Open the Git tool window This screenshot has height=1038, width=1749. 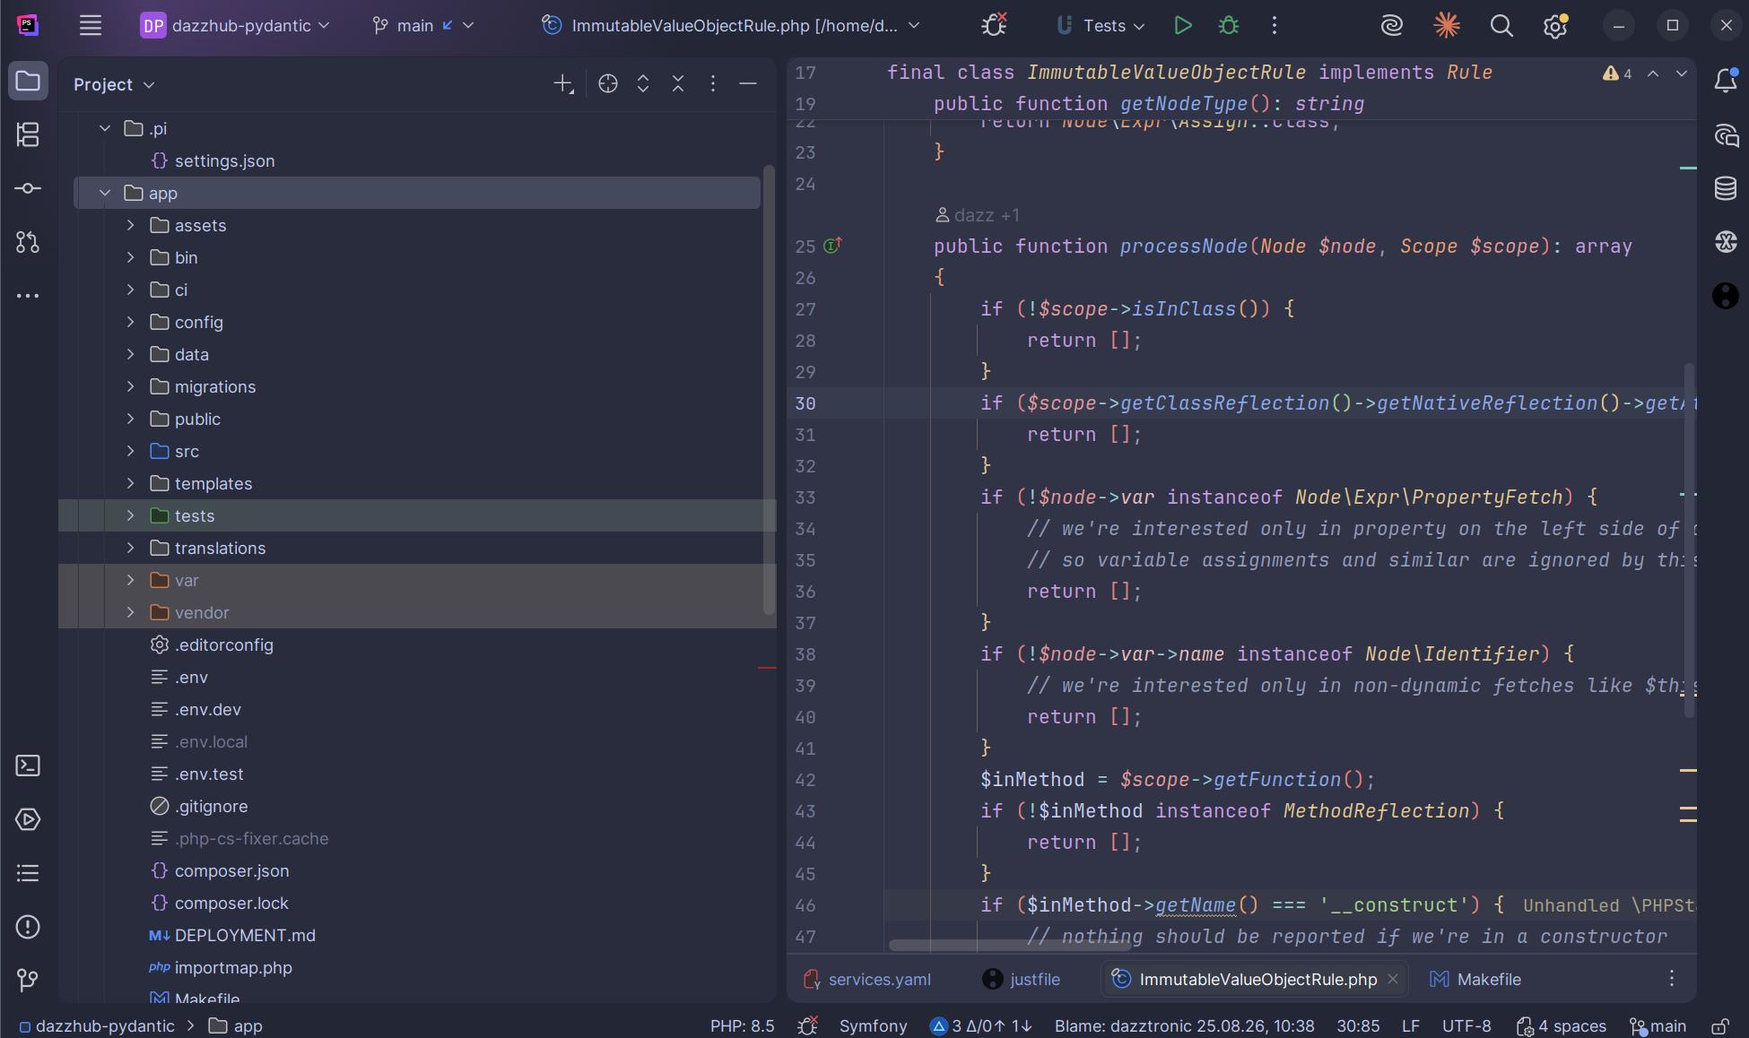point(28,981)
